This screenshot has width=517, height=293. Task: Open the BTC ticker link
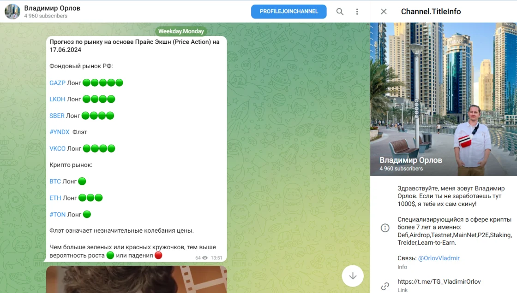coord(55,182)
